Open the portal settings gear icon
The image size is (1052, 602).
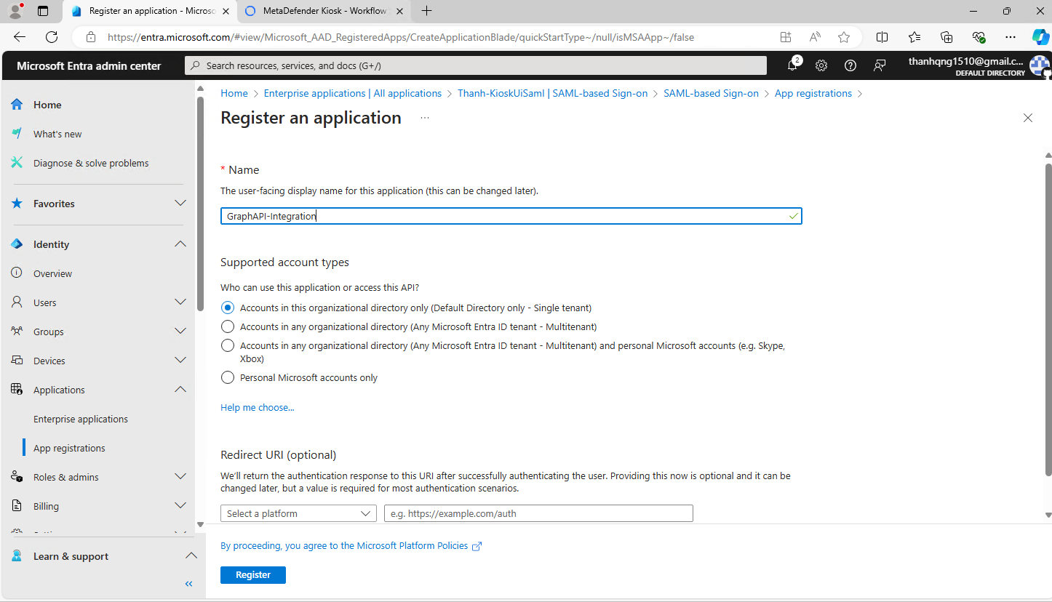821,65
